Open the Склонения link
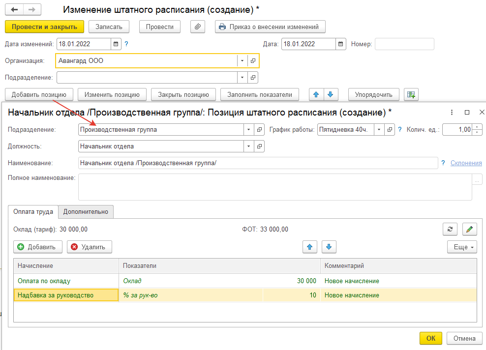The width and height of the screenshot is (486, 350). click(x=466, y=163)
